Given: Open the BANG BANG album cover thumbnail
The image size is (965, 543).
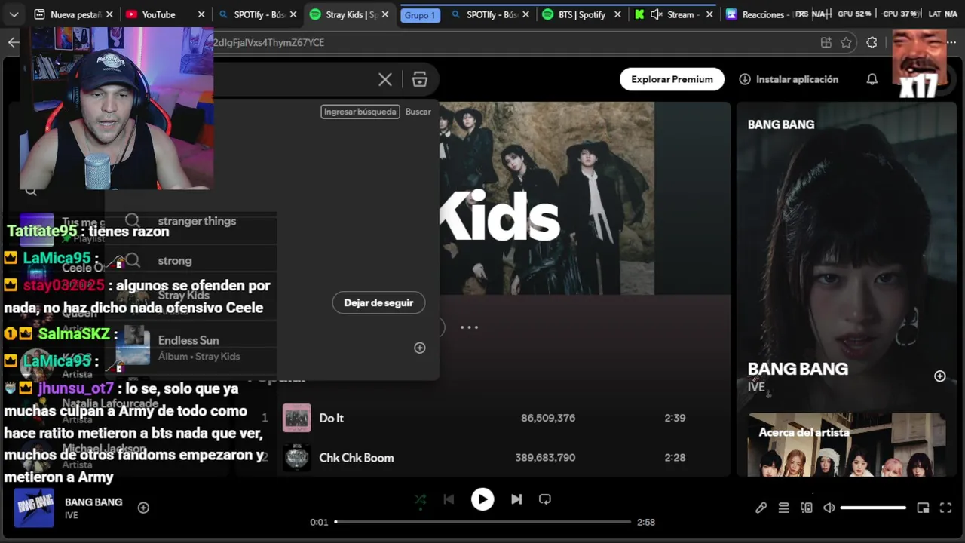Looking at the screenshot, I should click(34, 508).
